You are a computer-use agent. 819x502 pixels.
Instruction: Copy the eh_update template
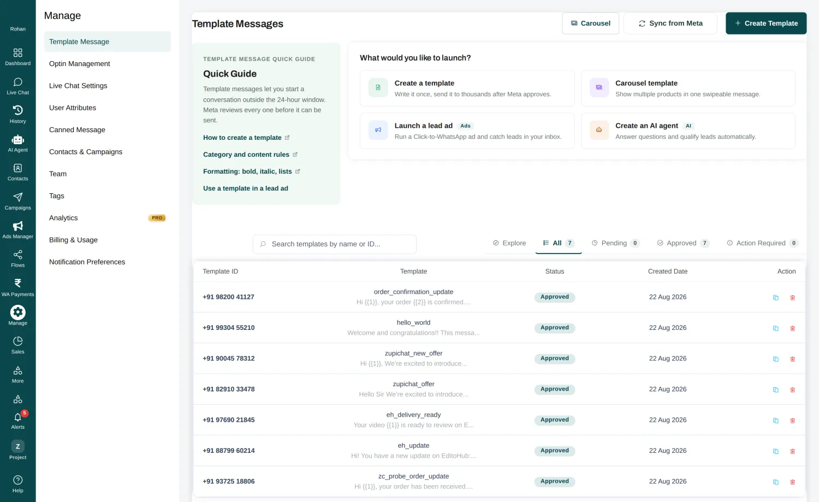[x=775, y=451]
